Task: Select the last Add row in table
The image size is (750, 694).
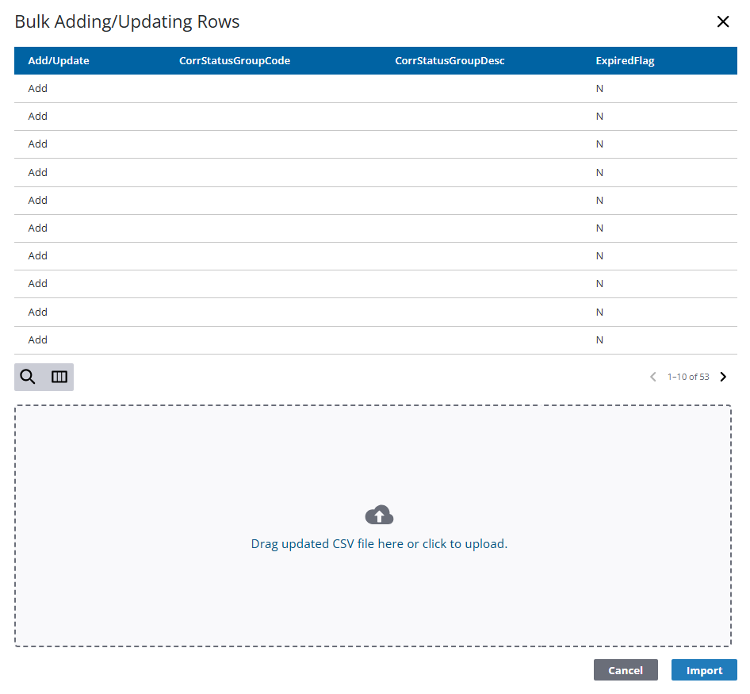Action: coord(38,340)
